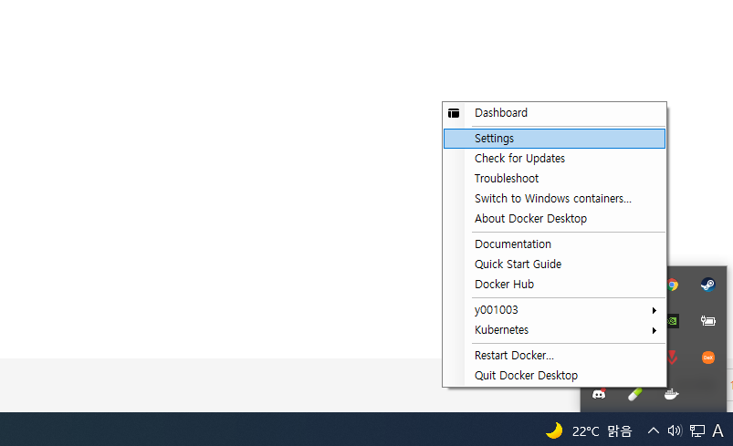This screenshot has height=446, width=733.
Task: Click the Dashboard window icon in the menu
Action: click(x=454, y=113)
